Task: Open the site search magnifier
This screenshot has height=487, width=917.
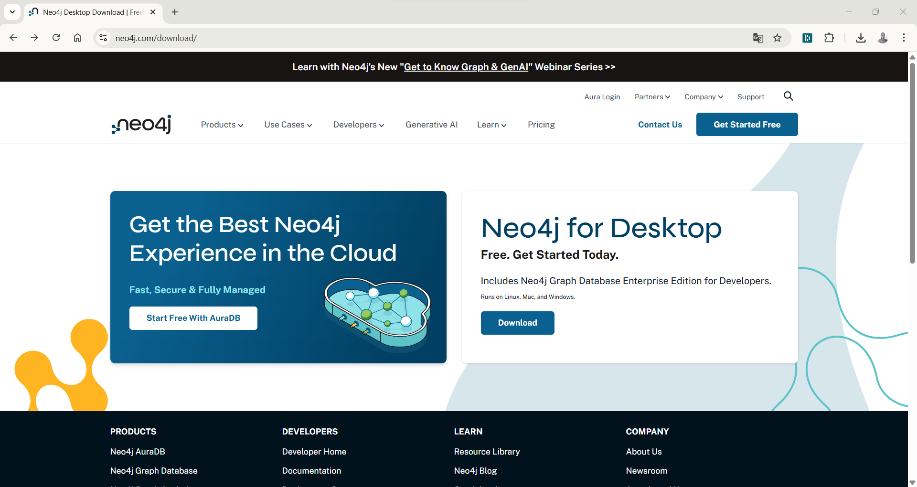Action: point(789,96)
